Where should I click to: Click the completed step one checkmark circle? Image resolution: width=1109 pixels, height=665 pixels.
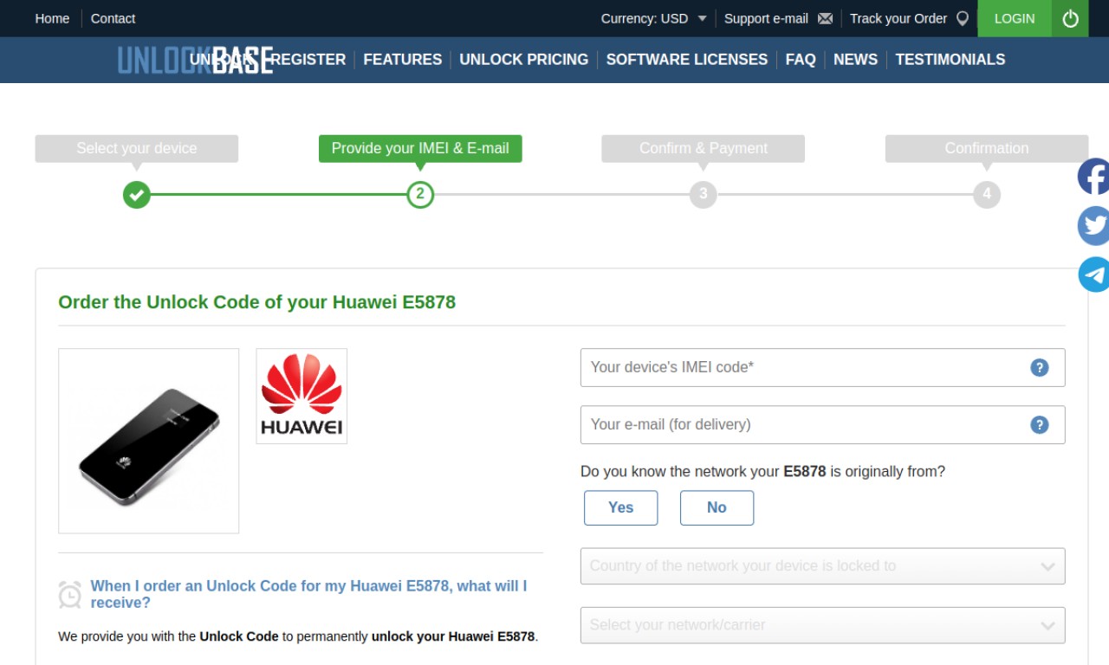tap(136, 194)
